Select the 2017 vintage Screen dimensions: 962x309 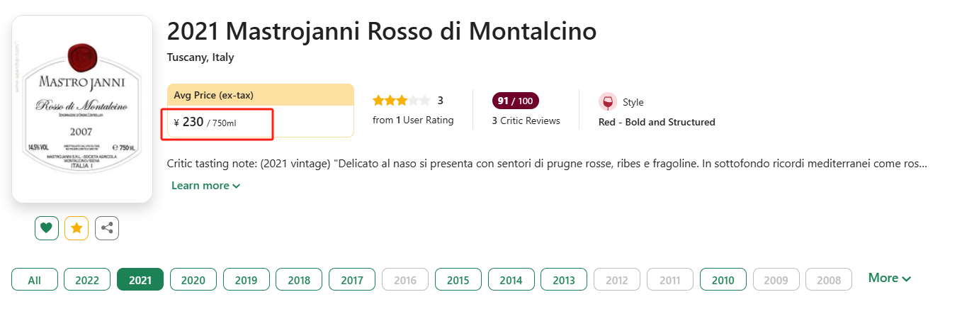352,280
